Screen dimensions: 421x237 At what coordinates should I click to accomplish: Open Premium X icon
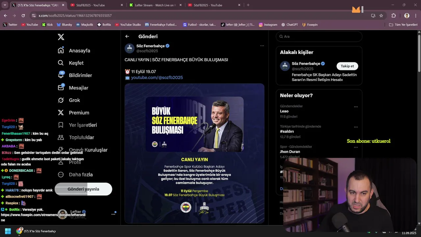[61, 113]
